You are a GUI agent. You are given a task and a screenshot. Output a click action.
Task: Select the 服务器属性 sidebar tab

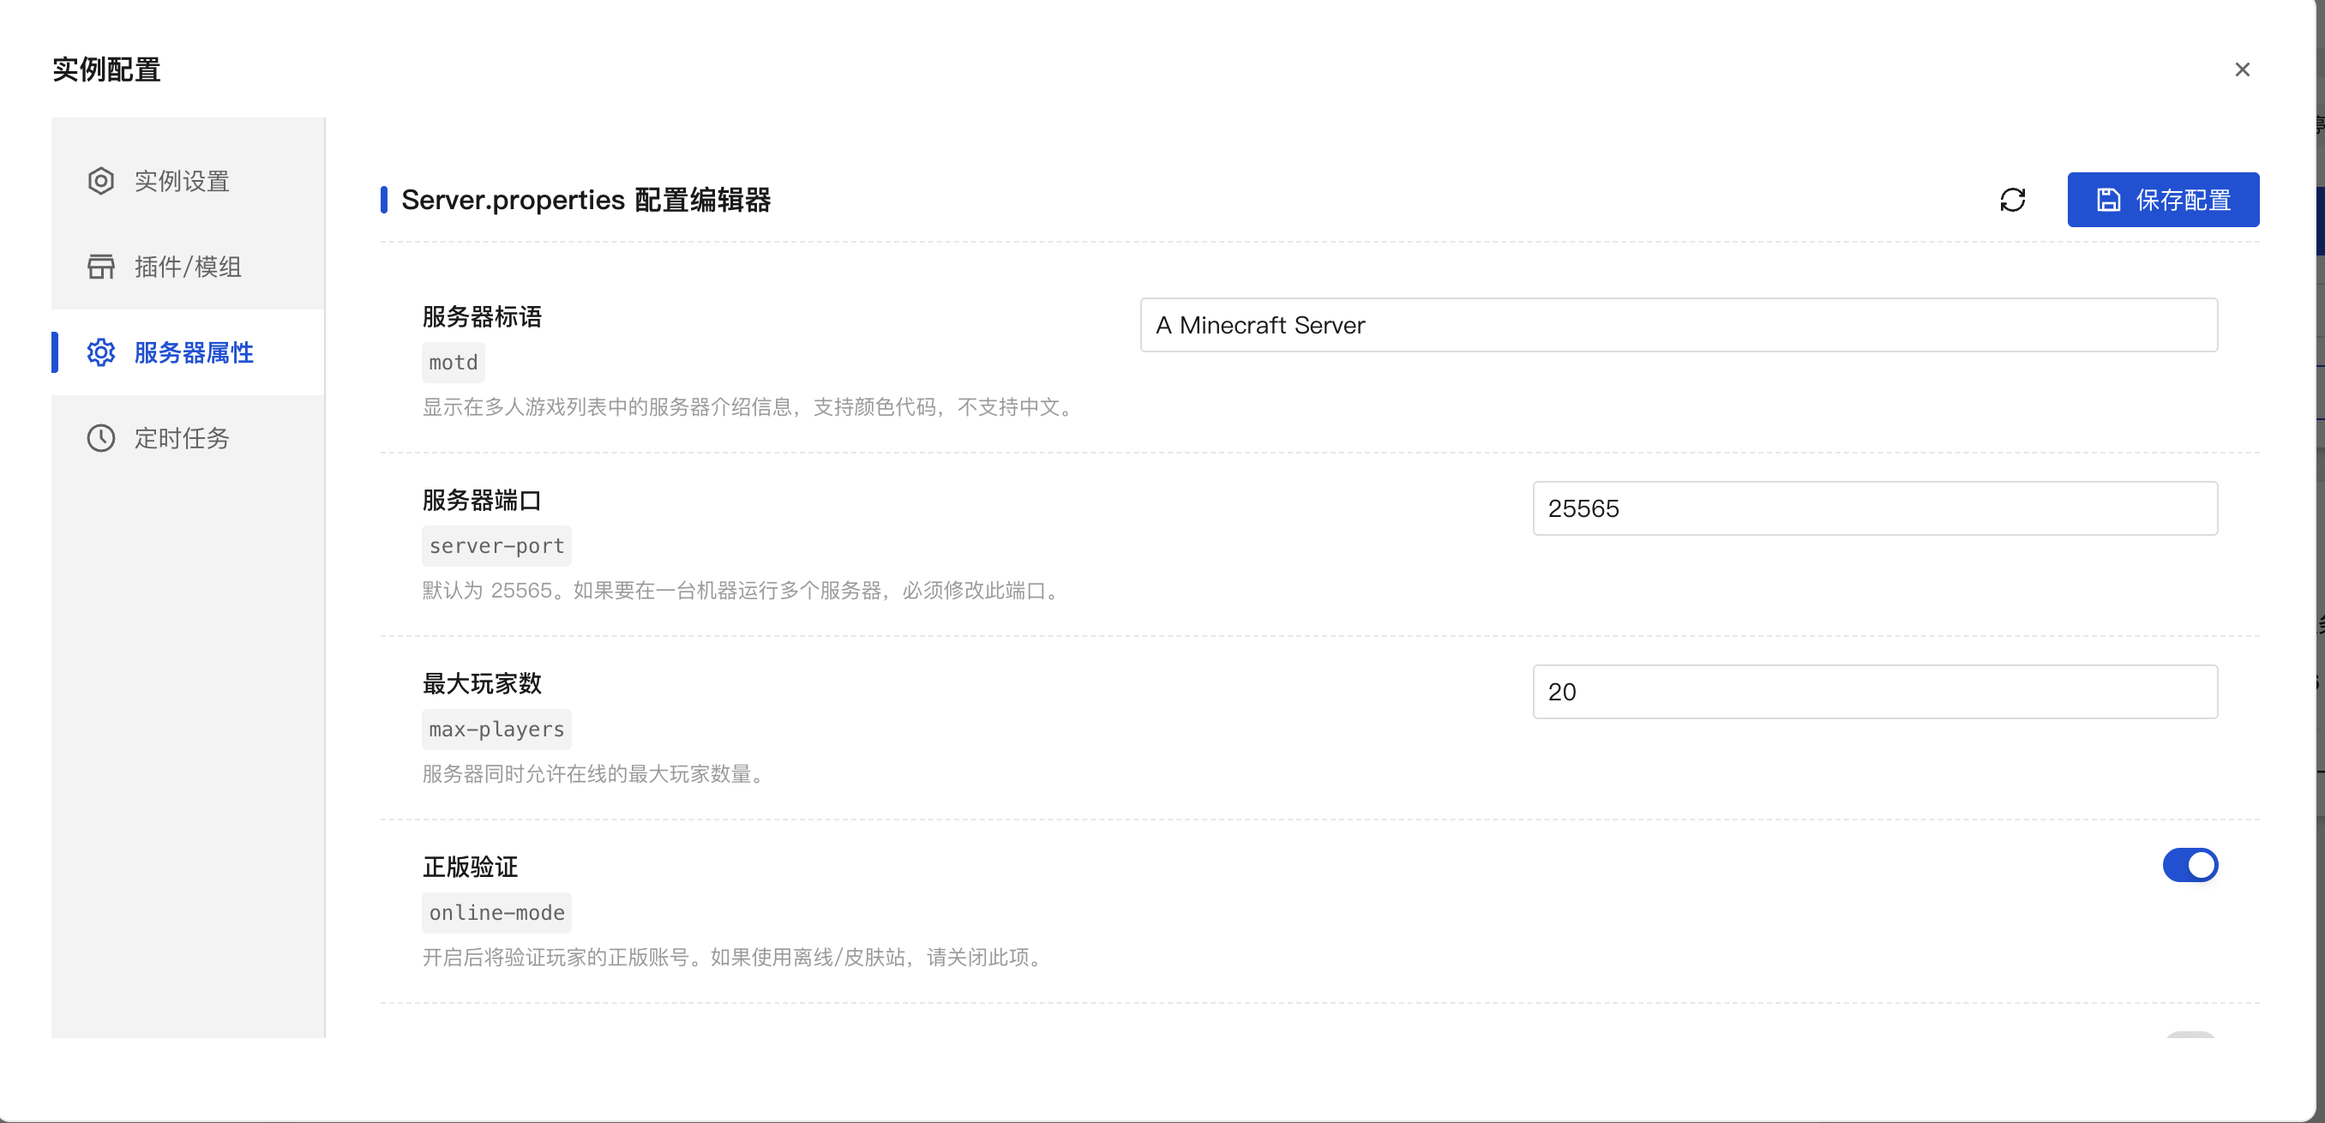(193, 352)
